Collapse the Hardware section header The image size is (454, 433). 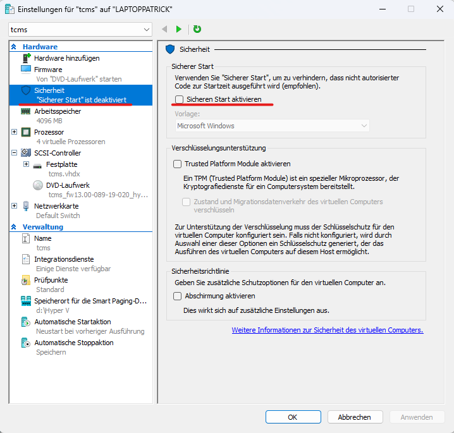(x=15, y=47)
